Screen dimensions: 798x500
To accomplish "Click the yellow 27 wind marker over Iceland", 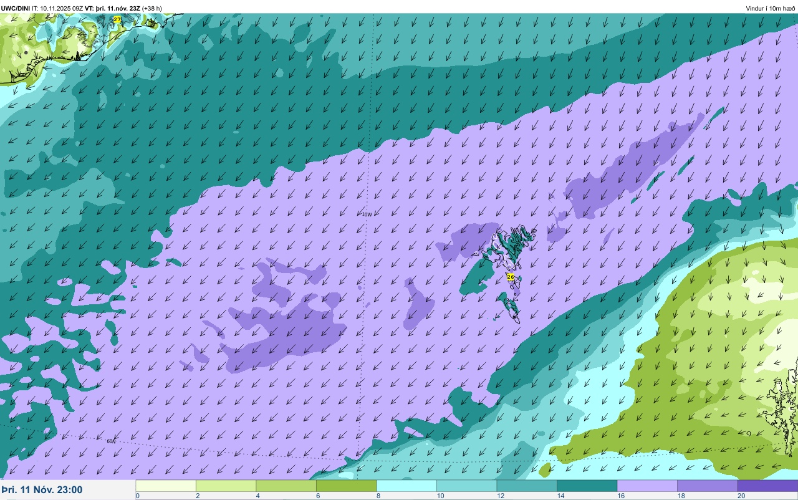I will tap(117, 20).
